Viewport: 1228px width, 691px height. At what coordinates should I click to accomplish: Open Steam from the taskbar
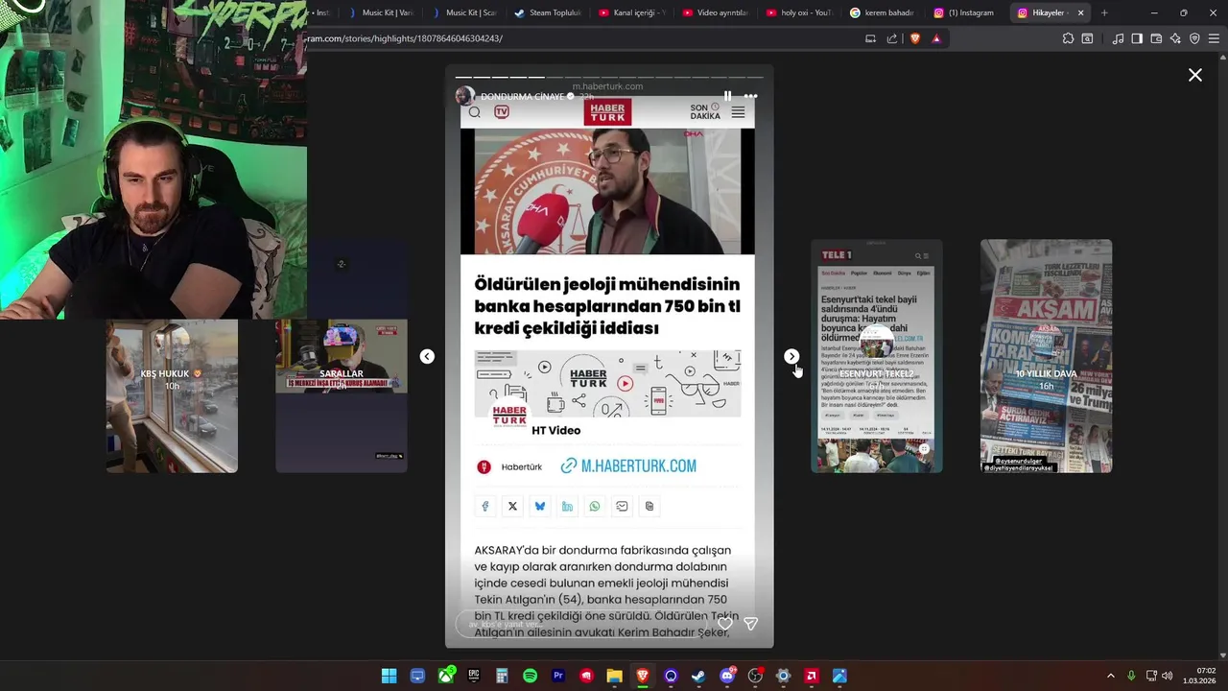pos(698,676)
